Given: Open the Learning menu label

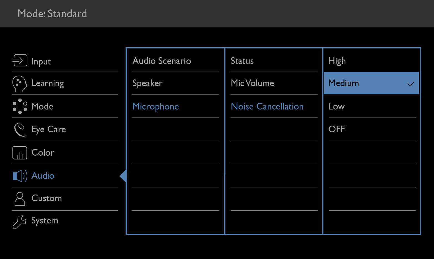Looking at the screenshot, I should [48, 83].
